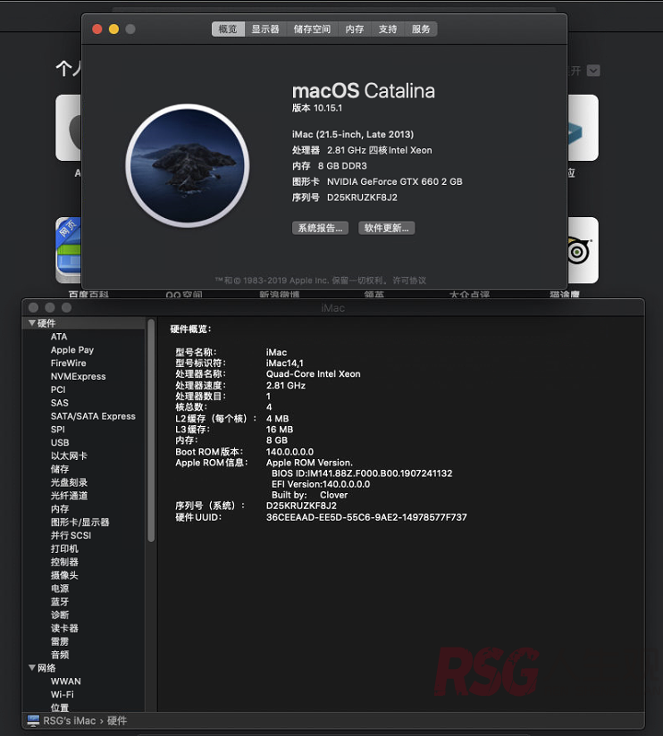Select USB in sidebar
Screen dimensions: 663x736
click(60, 443)
